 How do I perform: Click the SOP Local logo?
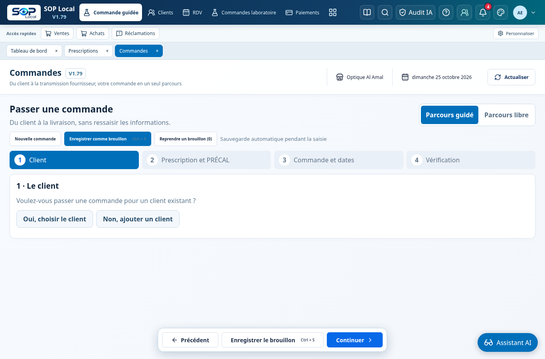click(24, 12)
